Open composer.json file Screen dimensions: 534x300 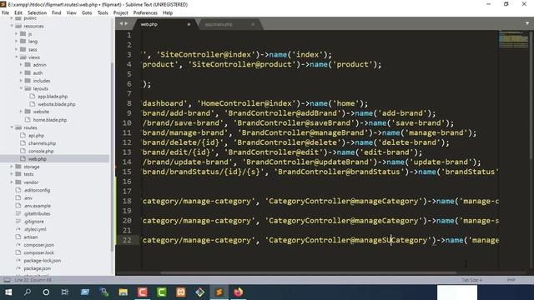[x=39, y=245]
